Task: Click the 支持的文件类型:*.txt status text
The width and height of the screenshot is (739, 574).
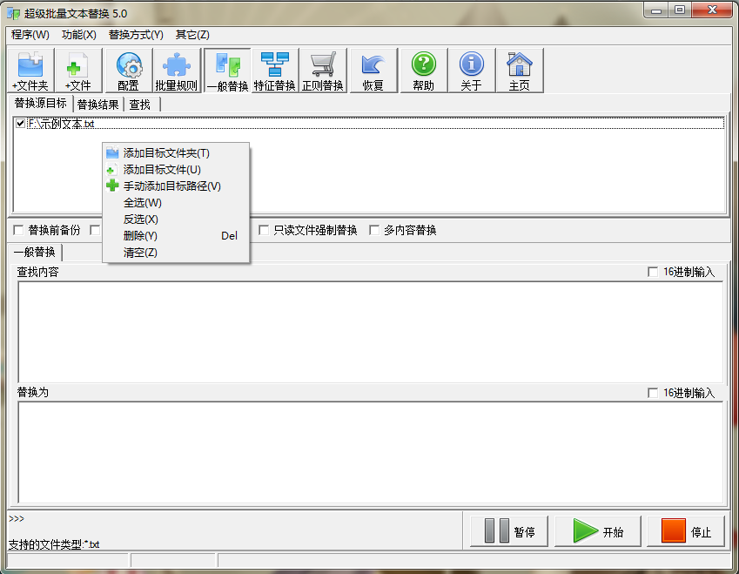Action: click(54, 544)
